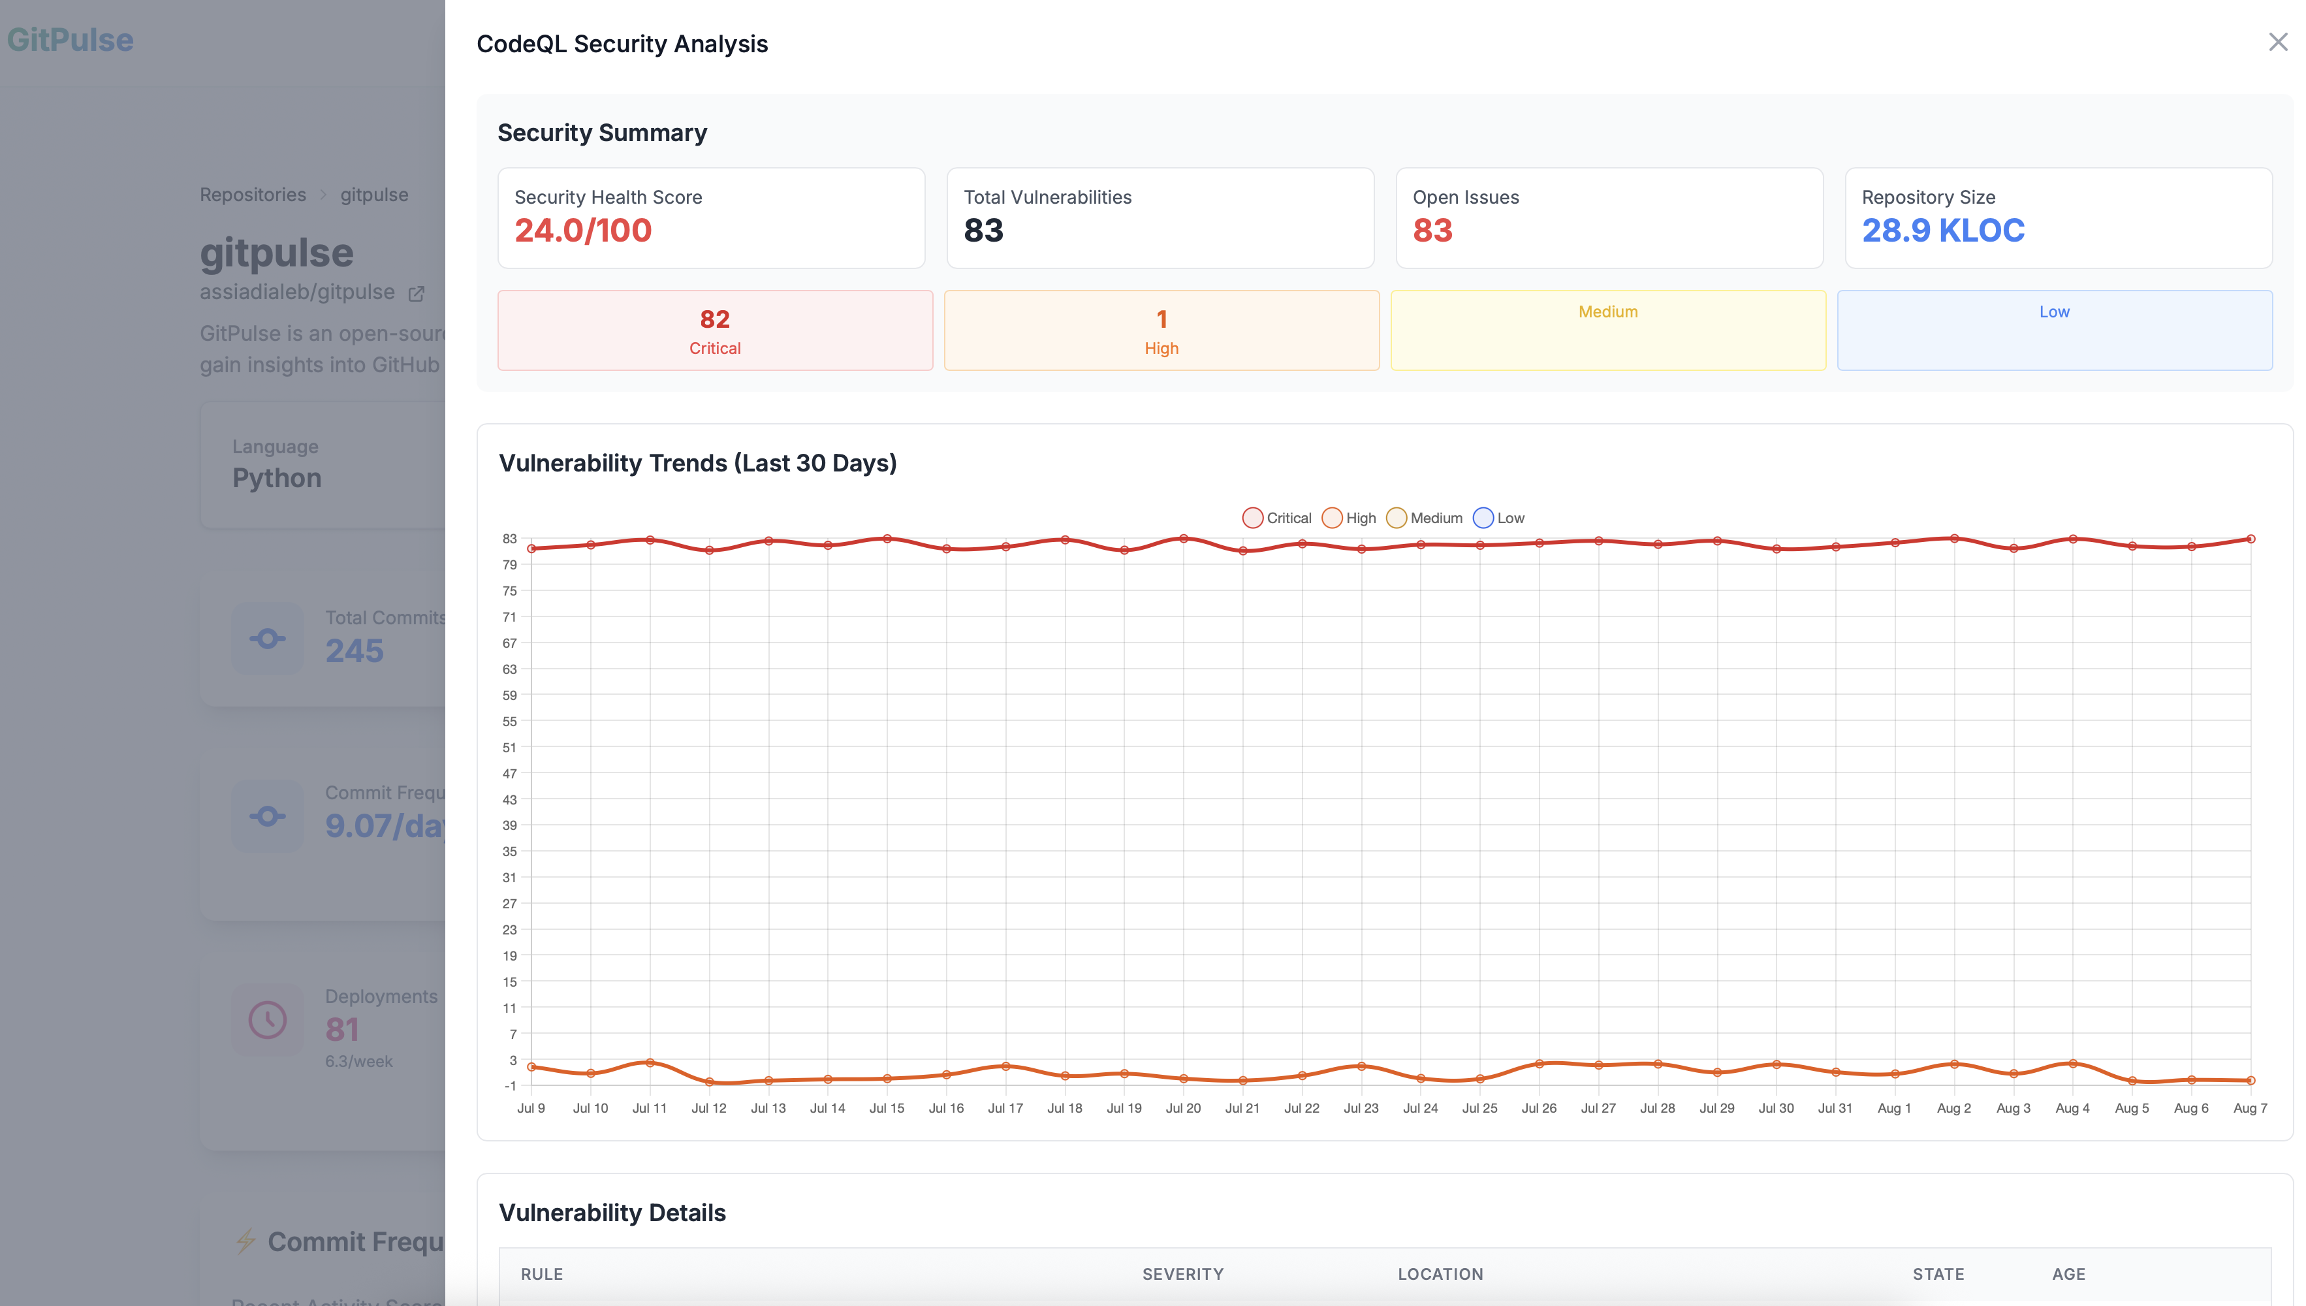Image resolution: width=2306 pixels, height=1306 pixels.
Task: Click the Vulnerability Details heading
Action: click(x=612, y=1213)
